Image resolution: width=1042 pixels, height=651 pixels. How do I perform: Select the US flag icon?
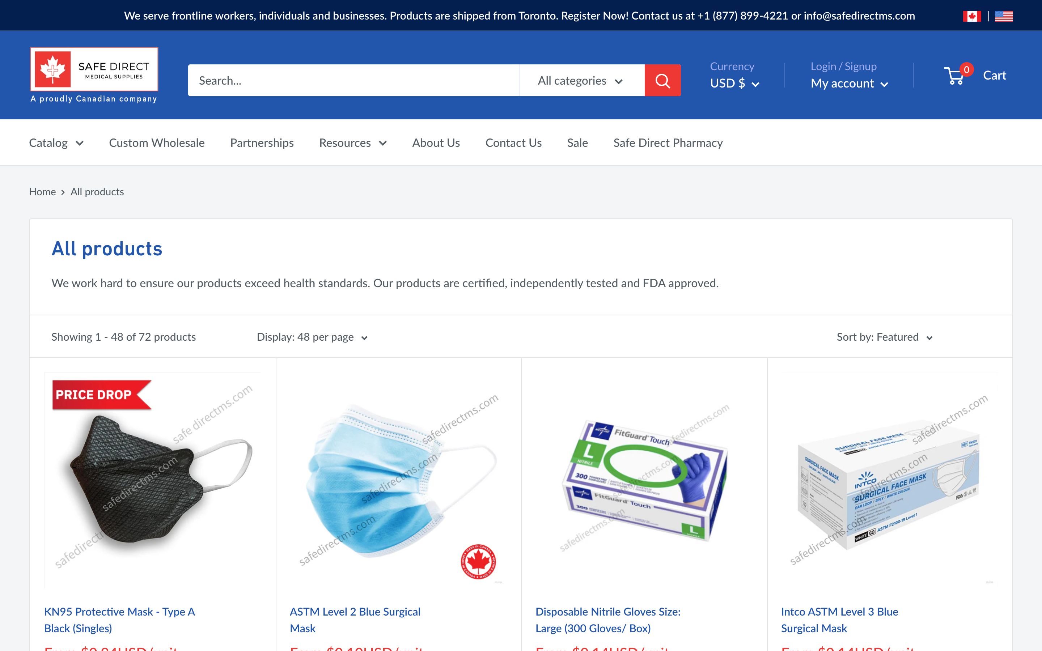click(1004, 15)
